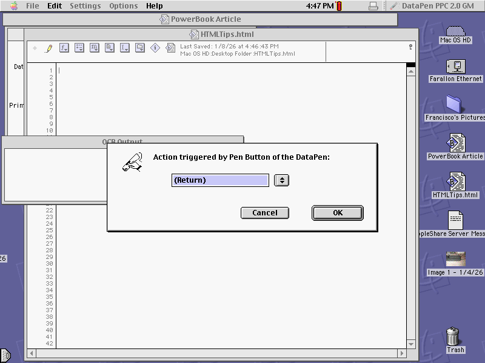Viewport: 485px width, 363px height.
Task: Open the Settings menu
Action: pyautogui.click(x=85, y=5)
